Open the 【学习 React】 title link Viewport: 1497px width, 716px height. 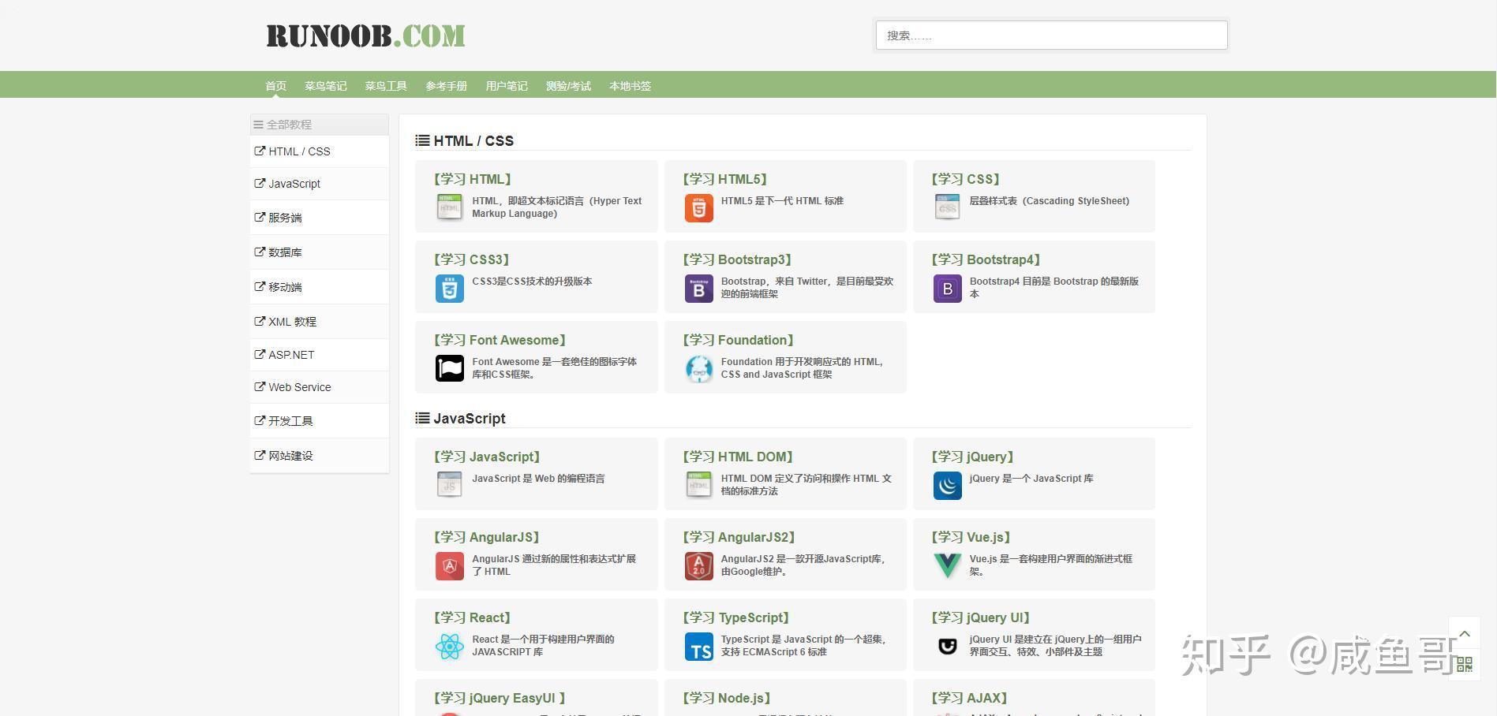point(473,617)
